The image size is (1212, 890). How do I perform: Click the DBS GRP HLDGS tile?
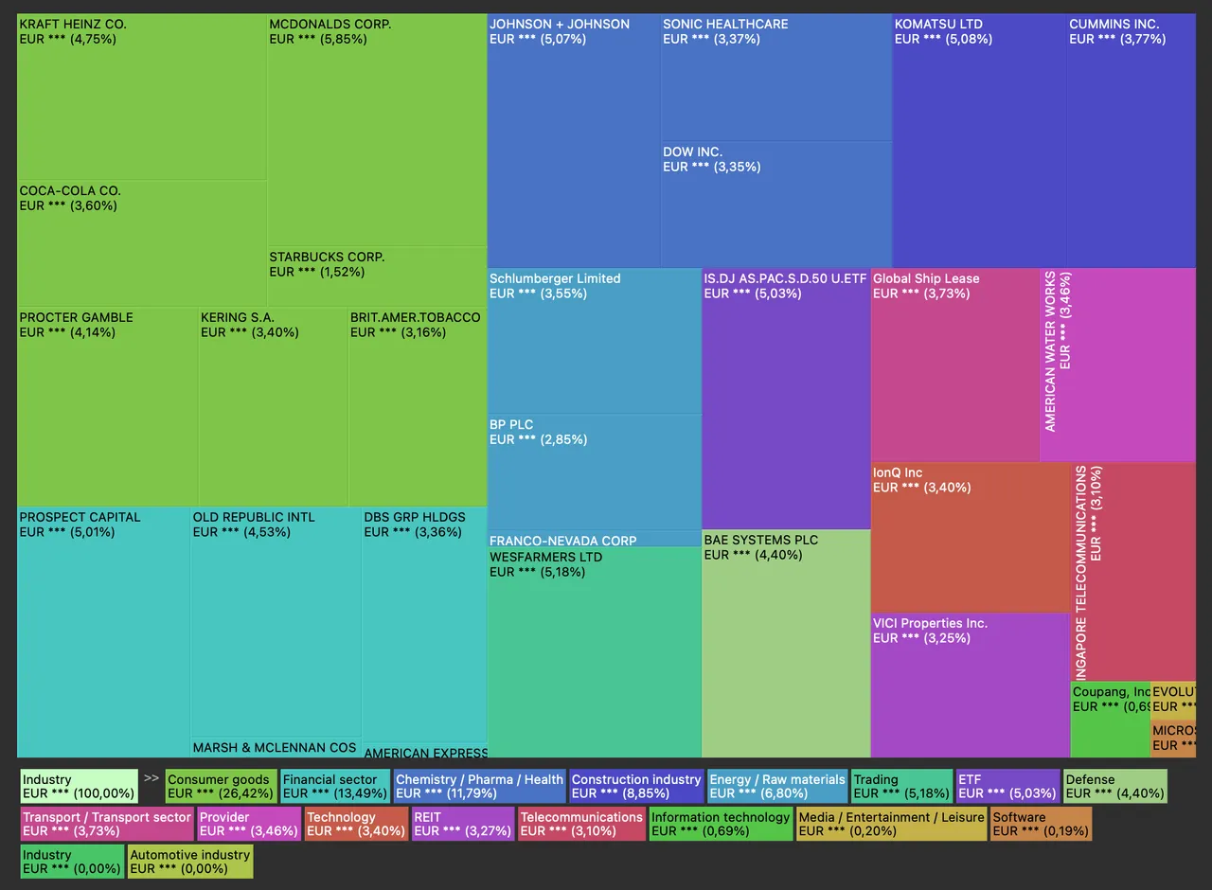click(x=424, y=624)
